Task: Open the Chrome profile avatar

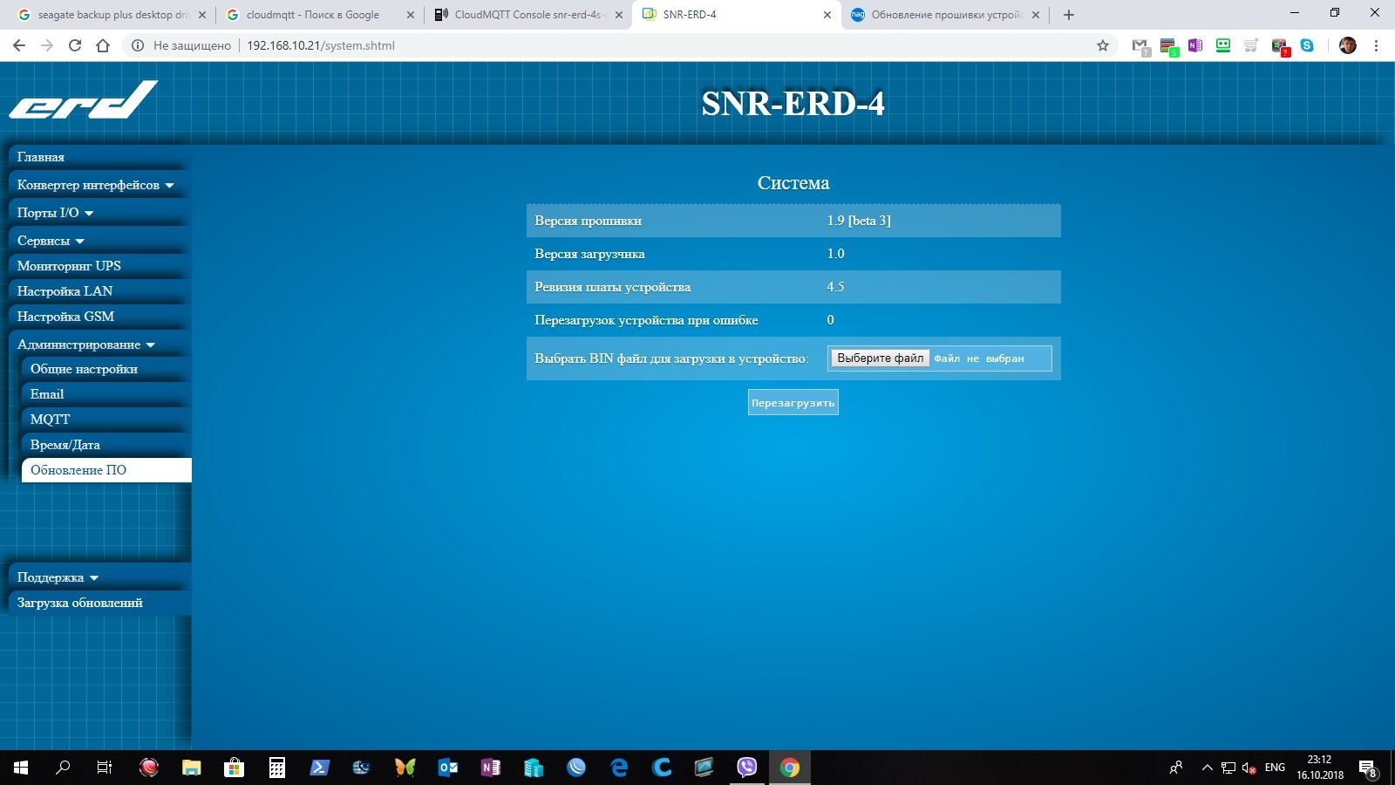Action: [x=1347, y=45]
